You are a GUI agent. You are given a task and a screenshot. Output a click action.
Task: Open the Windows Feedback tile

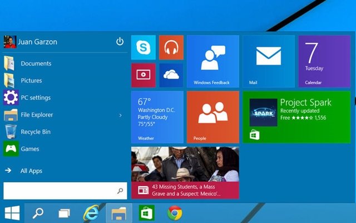point(213,61)
